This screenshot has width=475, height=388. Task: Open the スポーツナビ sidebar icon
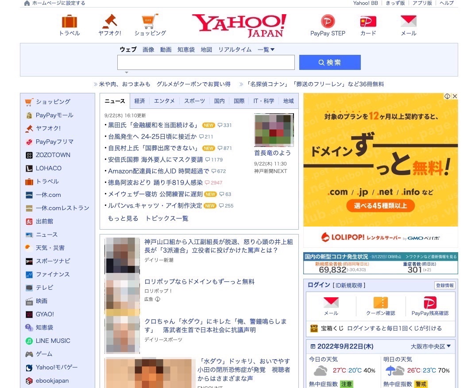point(29,261)
